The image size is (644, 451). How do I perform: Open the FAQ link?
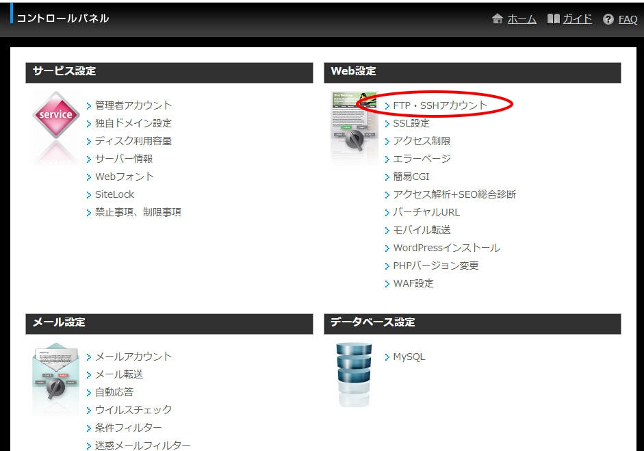628,19
